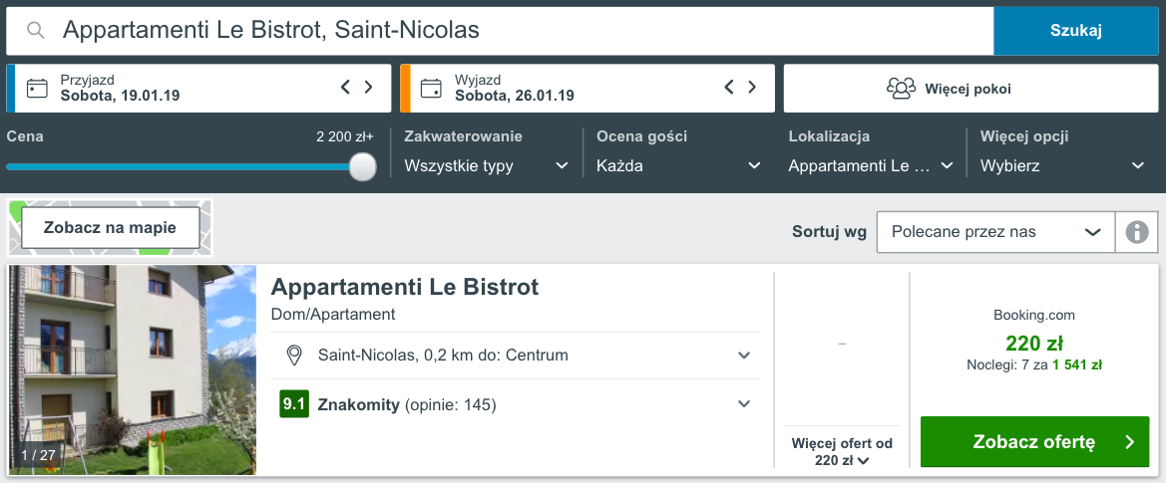
Task: Open the Ocena gości rating dropdown
Action: 678,165
